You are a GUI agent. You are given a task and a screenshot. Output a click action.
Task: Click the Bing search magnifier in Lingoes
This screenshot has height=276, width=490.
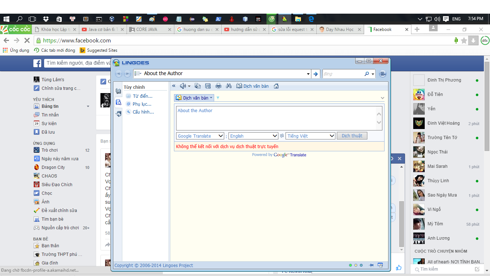pyautogui.click(x=367, y=74)
